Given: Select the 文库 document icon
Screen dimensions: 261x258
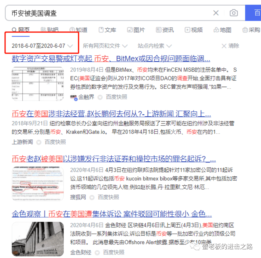Looking at the screenshot, I should pos(101,30).
